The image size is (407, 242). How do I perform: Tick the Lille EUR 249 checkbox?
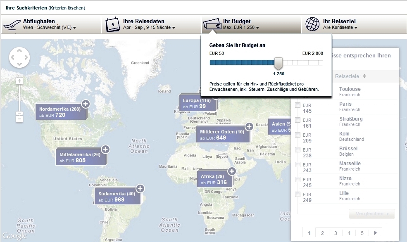point(298,194)
